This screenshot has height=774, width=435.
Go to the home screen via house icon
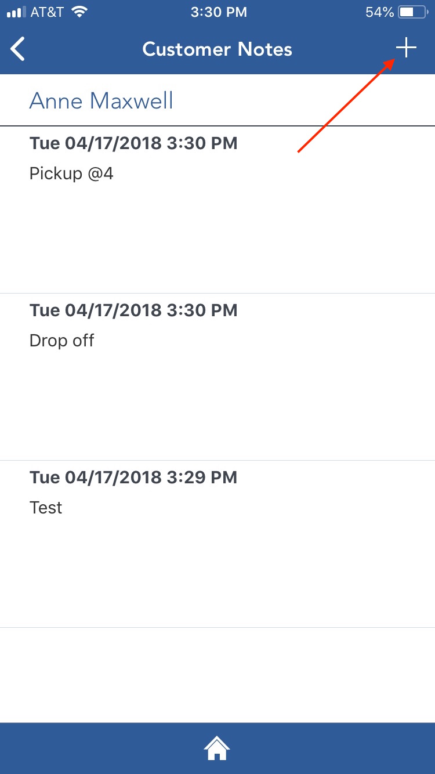coord(217,748)
